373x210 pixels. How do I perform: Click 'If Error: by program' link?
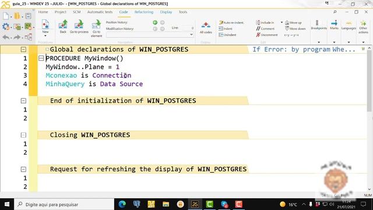(291, 49)
